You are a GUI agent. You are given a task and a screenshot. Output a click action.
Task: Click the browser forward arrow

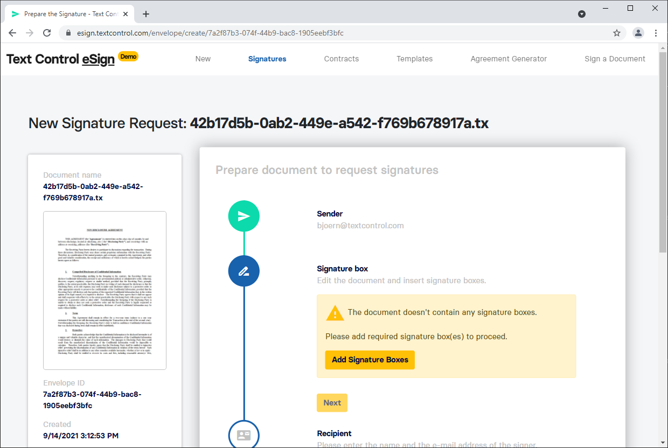pos(30,33)
